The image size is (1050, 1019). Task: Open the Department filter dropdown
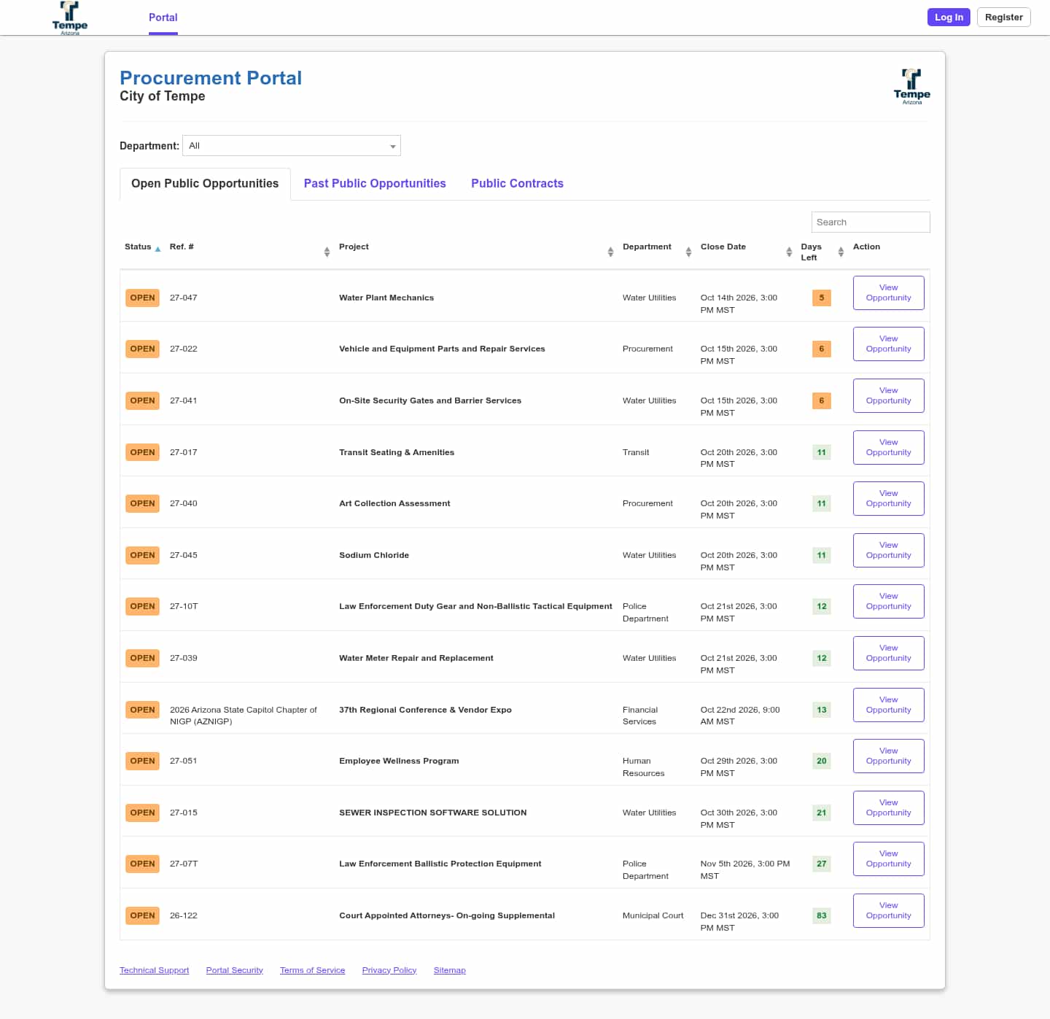click(292, 146)
